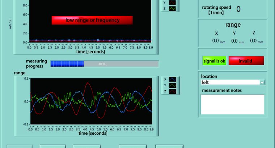
Task: Click the 'time [seconds]' label of the upper graph
Action: tap(90, 52)
